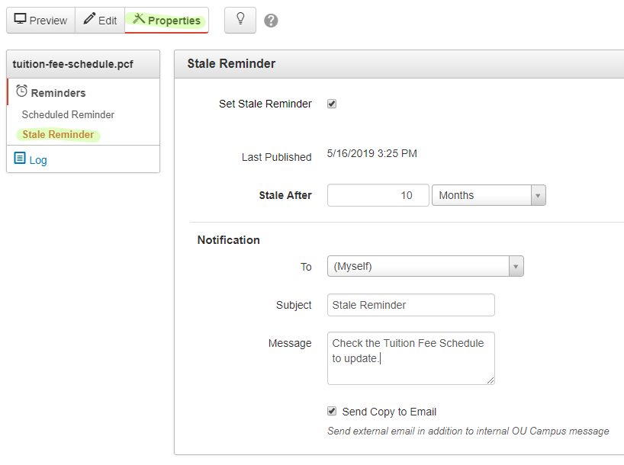Screen dimensions: 624x465
Task: Open the help question mark icon
Action: point(271,21)
